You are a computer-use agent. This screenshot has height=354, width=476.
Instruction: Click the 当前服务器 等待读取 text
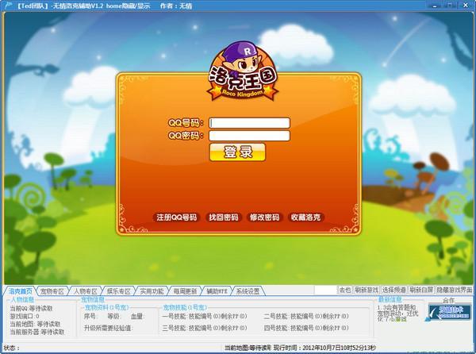coord(37,332)
